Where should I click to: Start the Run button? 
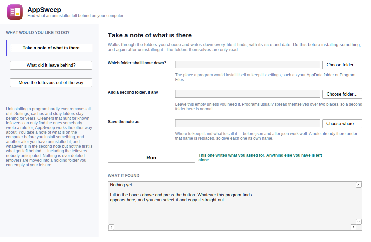(151, 158)
